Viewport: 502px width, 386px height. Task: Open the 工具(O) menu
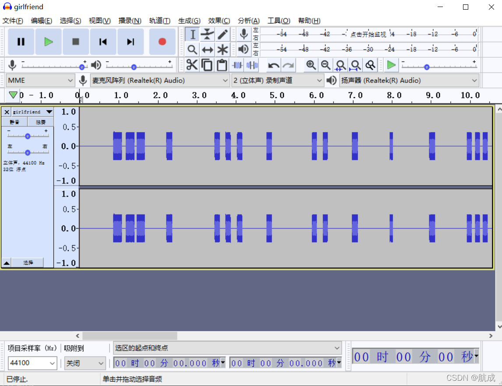click(279, 21)
